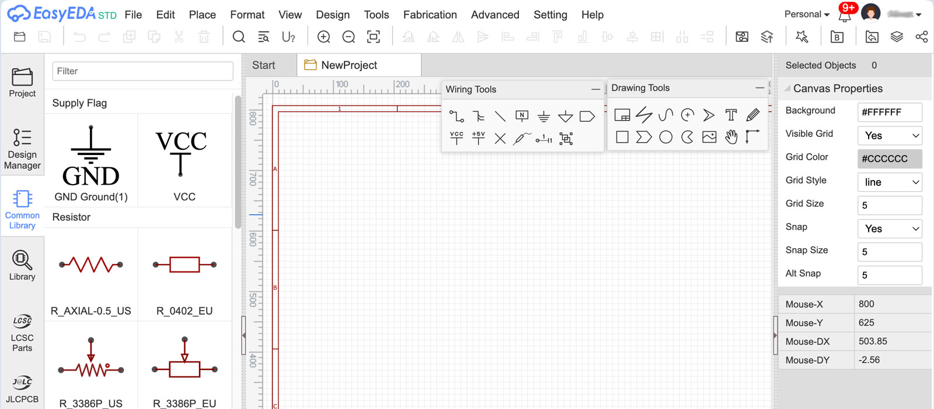Select the Ellipse drawing tool
Image resolution: width=934 pixels, height=409 pixels.
665,137
